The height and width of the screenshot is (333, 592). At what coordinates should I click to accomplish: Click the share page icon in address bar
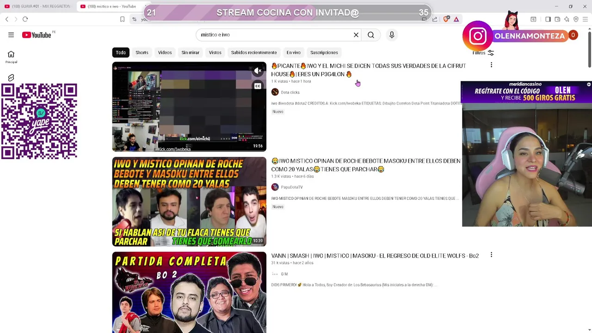(x=435, y=19)
